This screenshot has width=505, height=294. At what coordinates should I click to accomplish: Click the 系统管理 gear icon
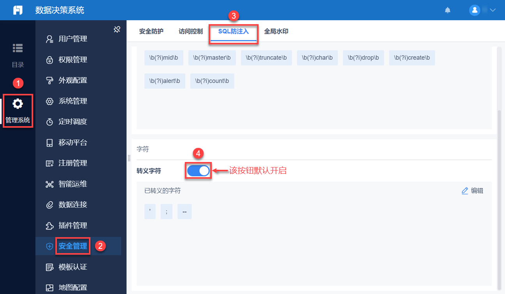[x=50, y=101]
